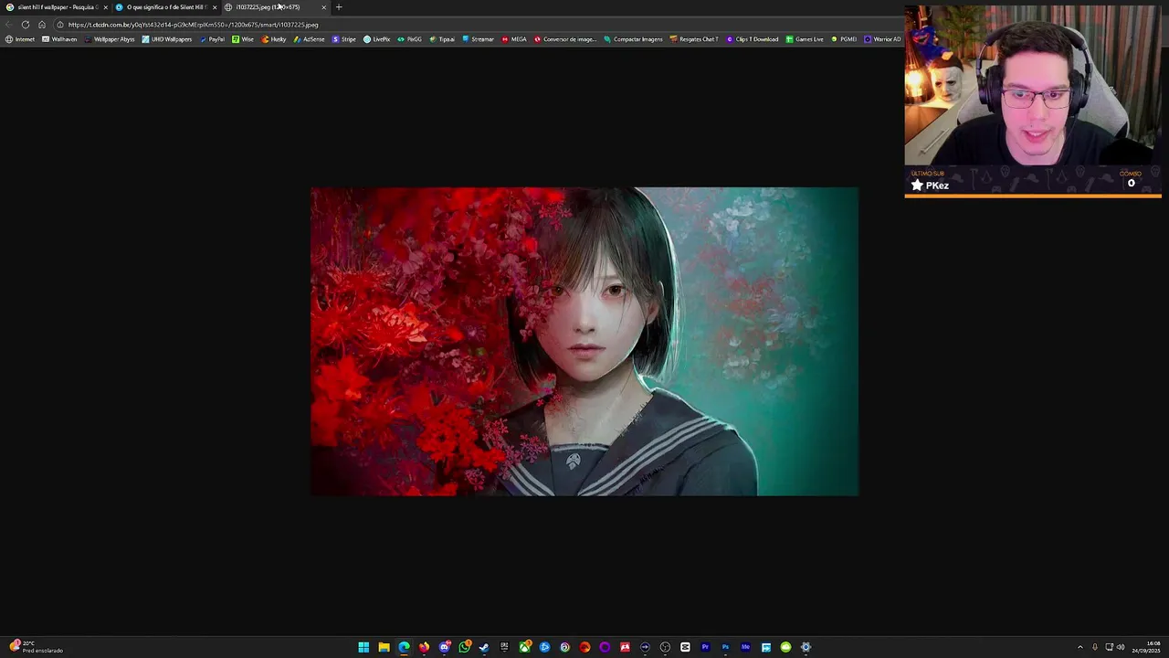Open the Clips T Download bookmark
The width and height of the screenshot is (1169, 658).
click(753, 39)
